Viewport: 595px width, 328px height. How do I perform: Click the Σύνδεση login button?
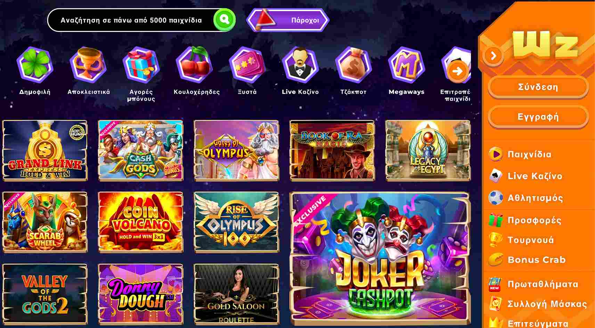[538, 87]
